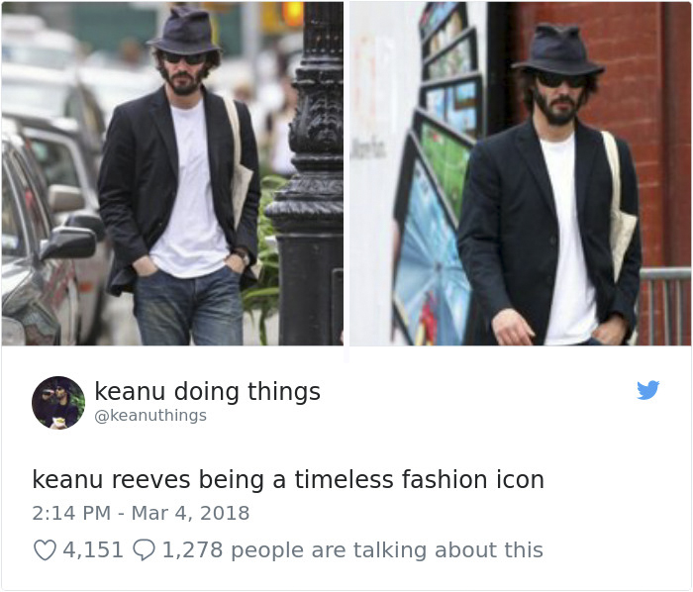Image resolution: width=693 pixels, height=592 pixels.
Task: Click the 4,151 likes count
Action: (93, 550)
